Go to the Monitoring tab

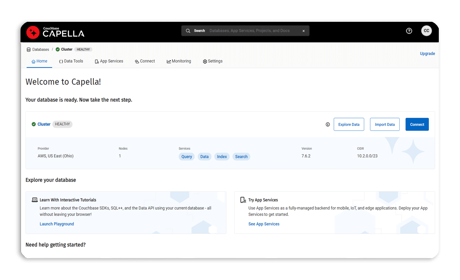click(x=179, y=61)
